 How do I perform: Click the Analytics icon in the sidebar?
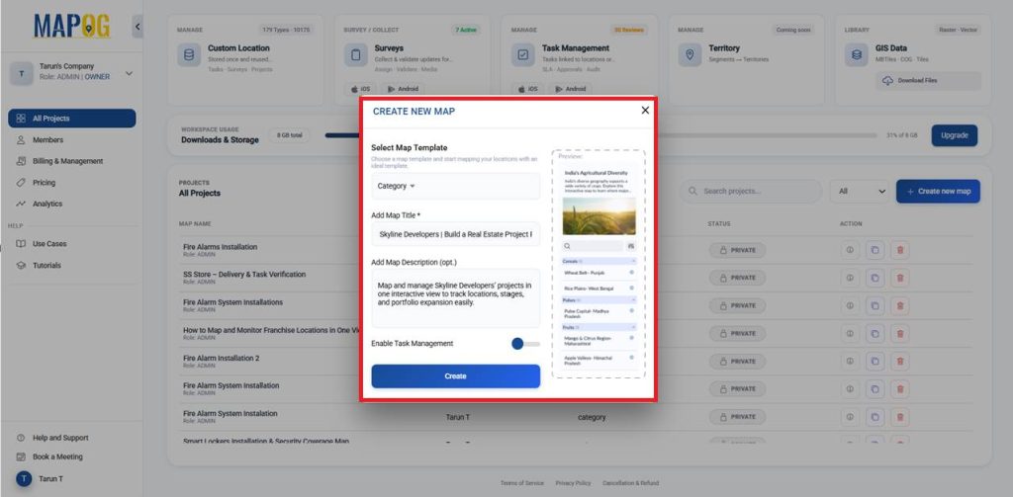22,204
